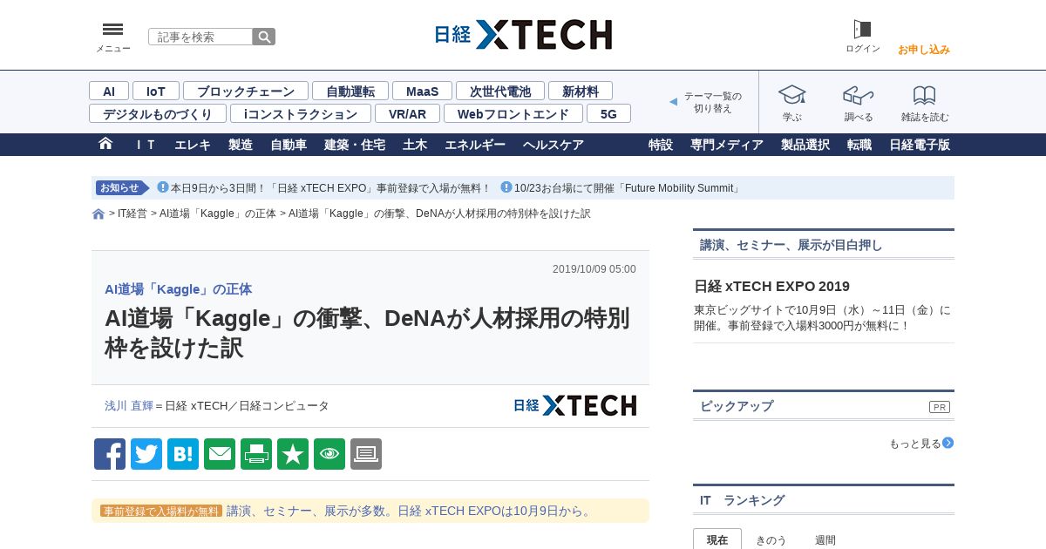Click the お申し込み link

[924, 50]
